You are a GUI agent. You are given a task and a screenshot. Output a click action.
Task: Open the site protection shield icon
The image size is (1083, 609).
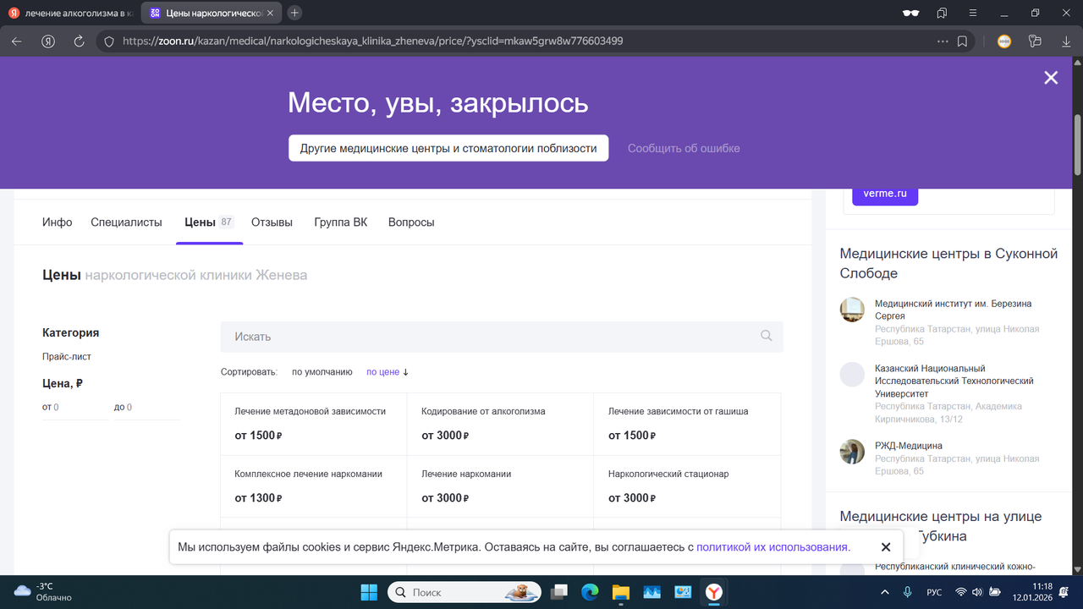[x=110, y=41]
